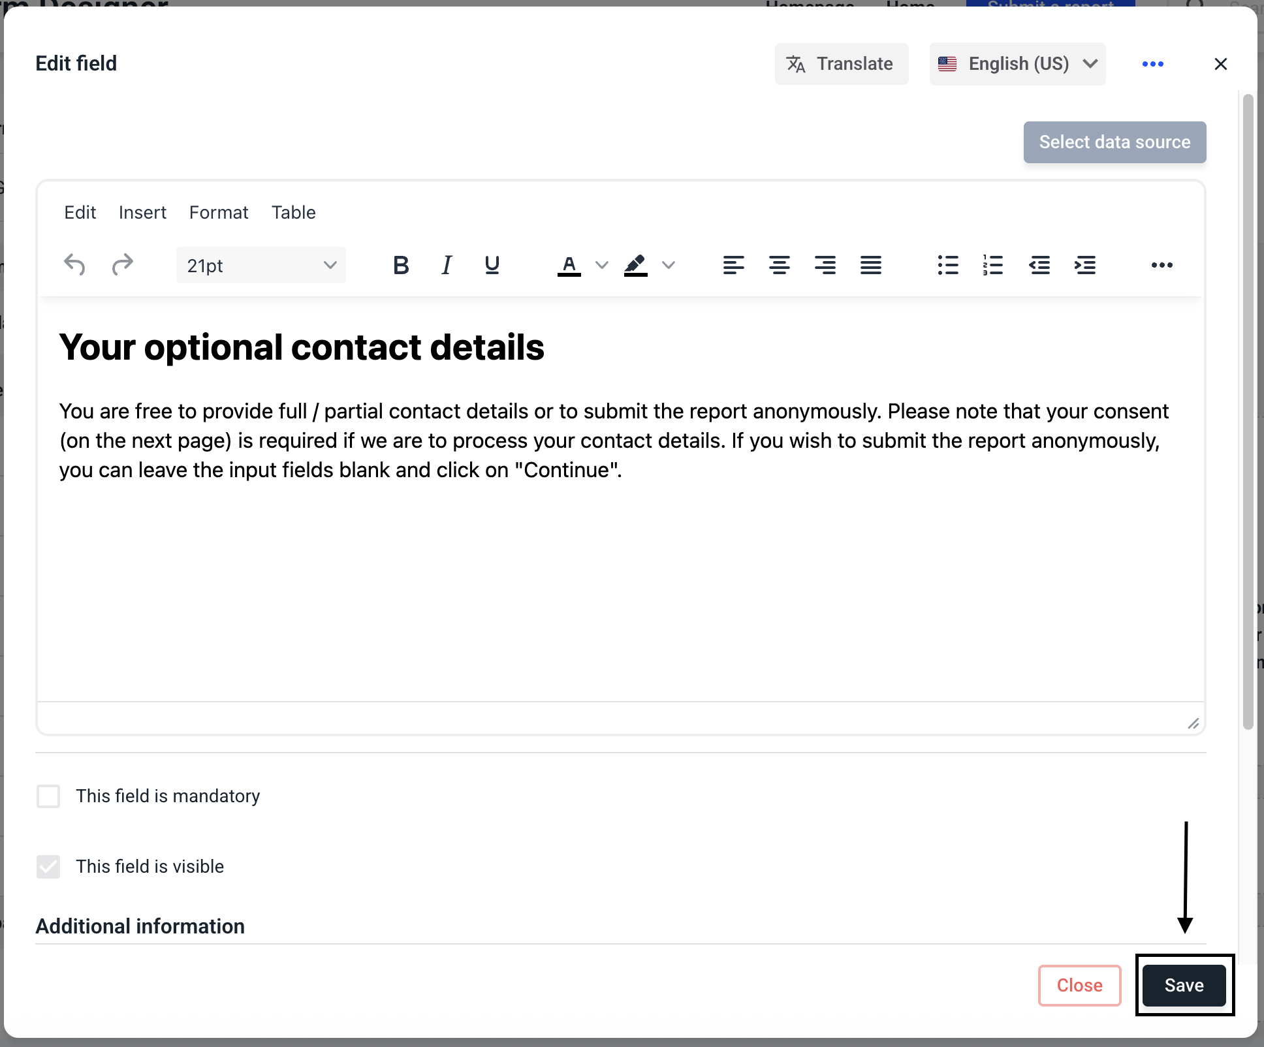Toggle 'This field is visible' checkbox
This screenshot has width=1264, height=1047.
click(x=48, y=867)
